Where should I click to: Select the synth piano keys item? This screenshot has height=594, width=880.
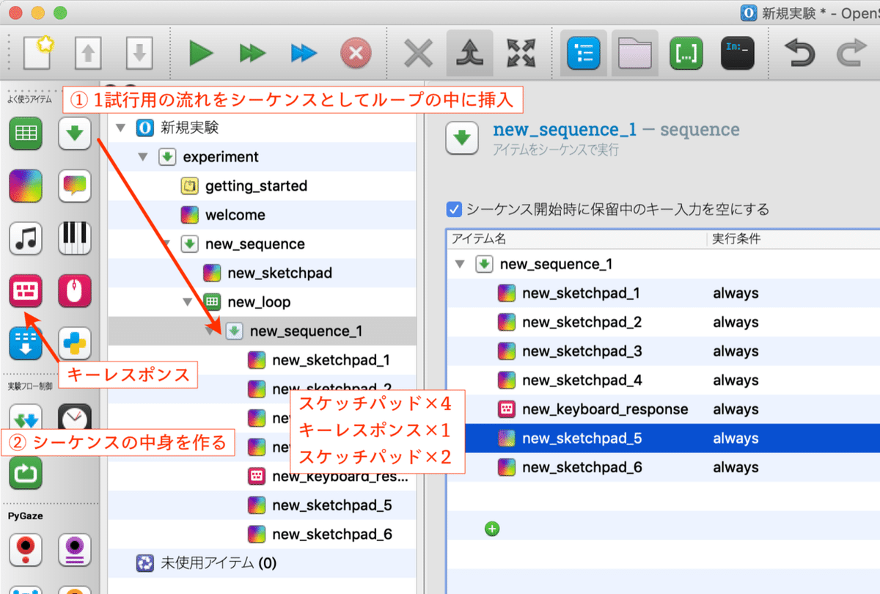pos(74,238)
